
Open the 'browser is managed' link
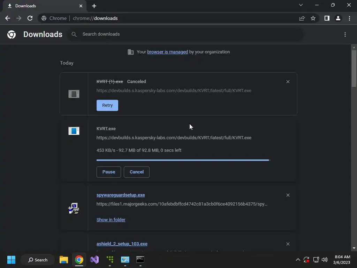[167, 52]
